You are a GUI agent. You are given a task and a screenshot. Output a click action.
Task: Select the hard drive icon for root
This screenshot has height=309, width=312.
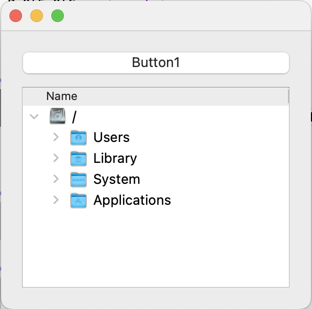(x=57, y=116)
